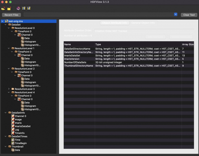
Task: Click Image group icon in DataSetInfo
Action: coord(13,120)
